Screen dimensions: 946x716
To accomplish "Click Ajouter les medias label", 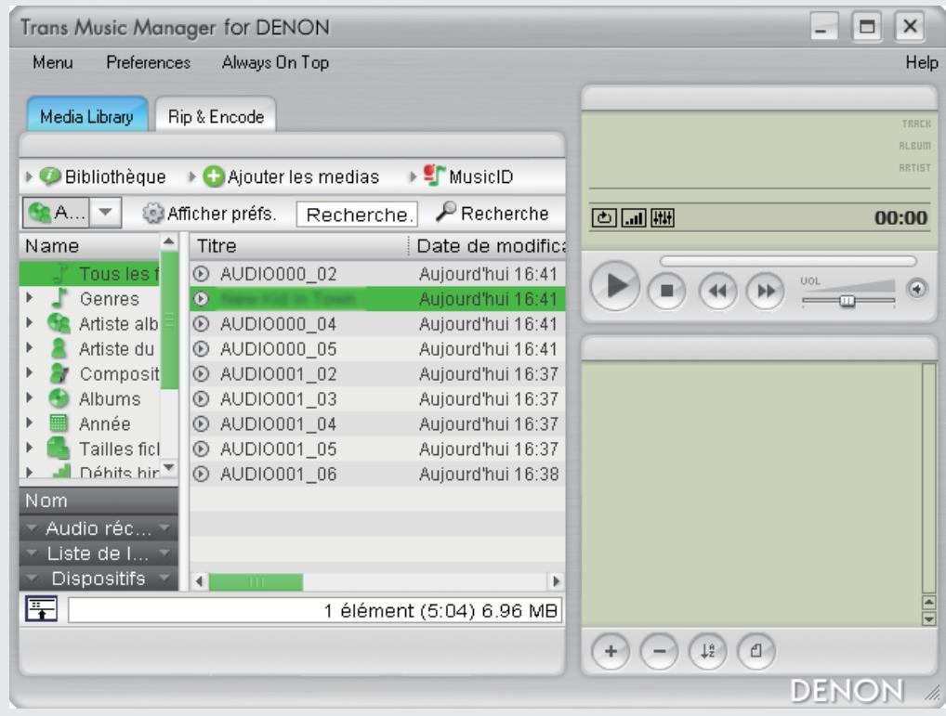I will tap(304, 176).
